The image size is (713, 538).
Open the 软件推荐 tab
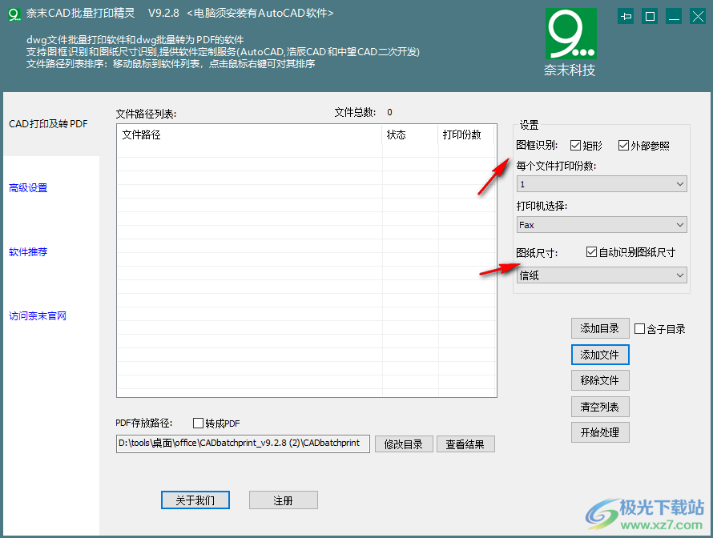28,251
